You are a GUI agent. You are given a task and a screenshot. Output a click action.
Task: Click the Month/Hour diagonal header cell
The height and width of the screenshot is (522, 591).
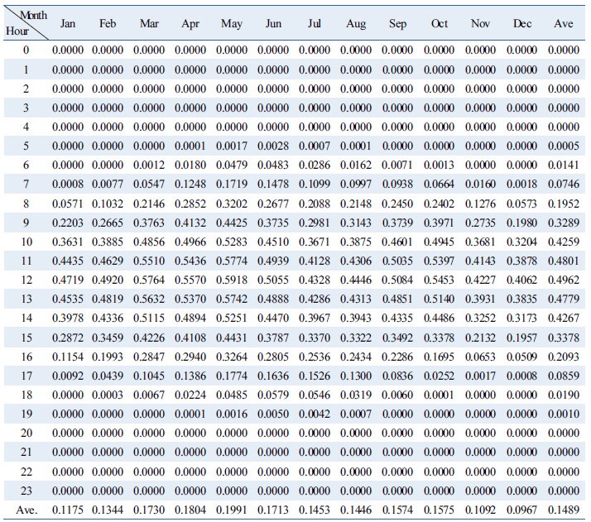pos(25,23)
